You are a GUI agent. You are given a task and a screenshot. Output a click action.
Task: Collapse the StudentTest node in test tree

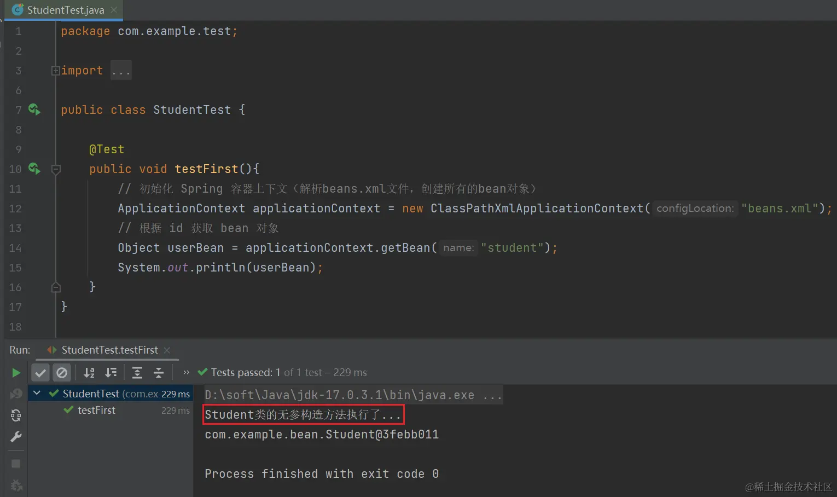[x=37, y=393]
